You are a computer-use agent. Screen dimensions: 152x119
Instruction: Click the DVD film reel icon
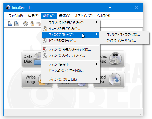pyautogui.click(x=115, y=58)
